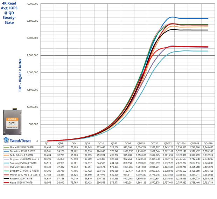Click the Solidigm D7-PS1010 7.68TB legend label
The height and width of the screenshot is (199, 217).
click(24, 171)
